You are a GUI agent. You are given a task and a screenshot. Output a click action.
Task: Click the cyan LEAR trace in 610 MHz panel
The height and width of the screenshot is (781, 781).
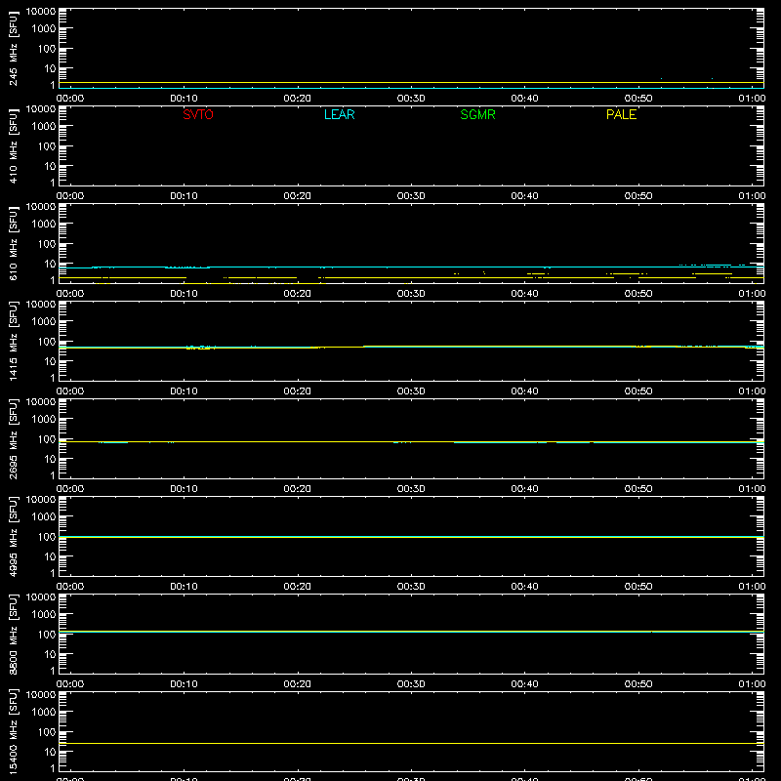[x=411, y=267]
